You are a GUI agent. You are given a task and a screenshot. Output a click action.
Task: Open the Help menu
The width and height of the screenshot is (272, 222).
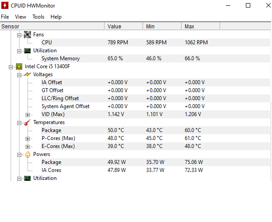pyautogui.click(x=56, y=17)
